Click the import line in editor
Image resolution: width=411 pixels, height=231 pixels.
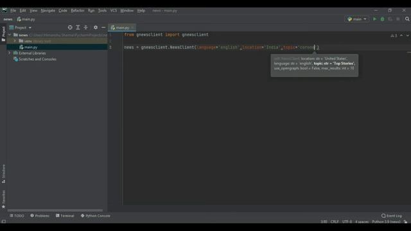166,35
